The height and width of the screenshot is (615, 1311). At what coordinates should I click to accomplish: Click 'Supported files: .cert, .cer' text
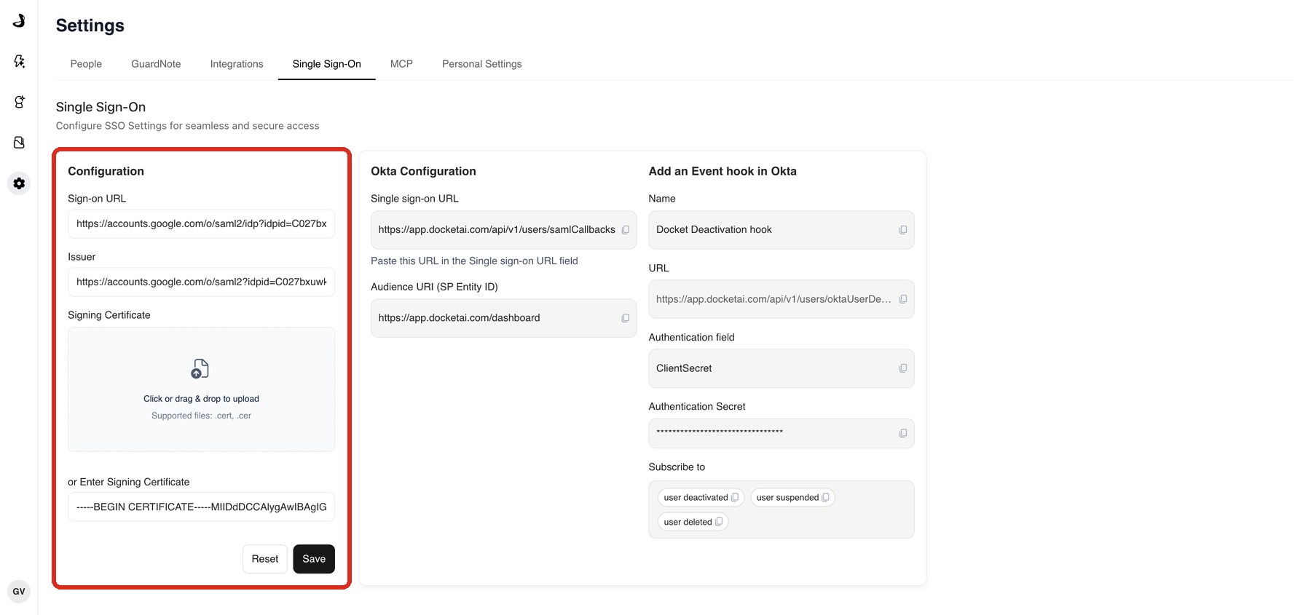tap(201, 416)
